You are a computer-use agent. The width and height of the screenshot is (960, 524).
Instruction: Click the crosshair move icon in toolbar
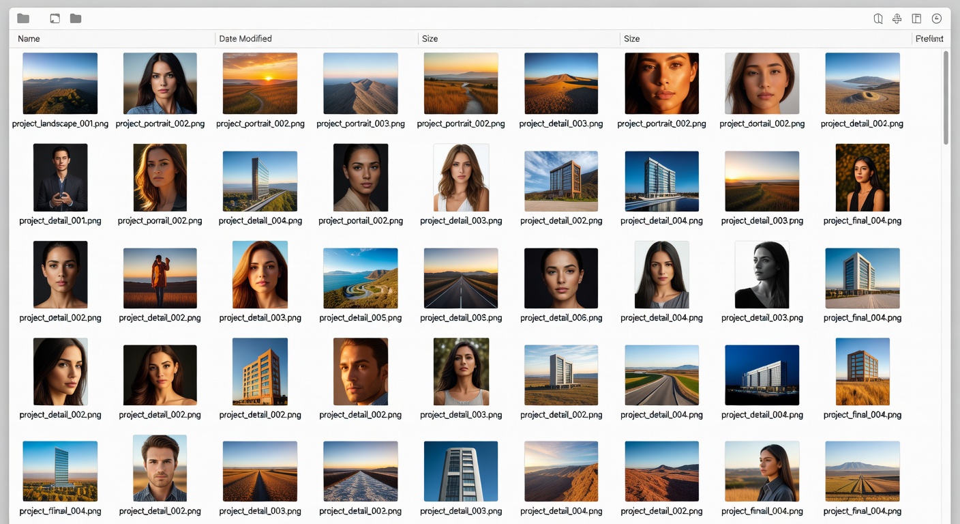(897, 19)
